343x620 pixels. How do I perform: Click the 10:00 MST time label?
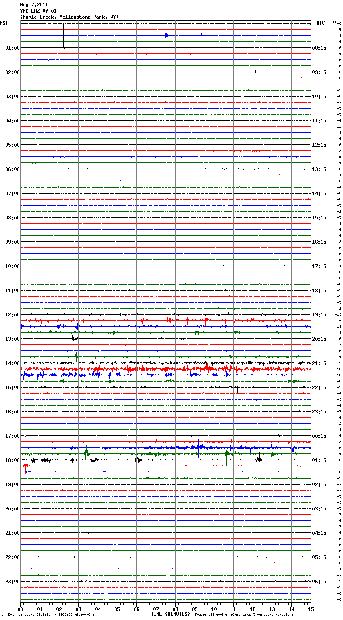(x=13, y=266)
